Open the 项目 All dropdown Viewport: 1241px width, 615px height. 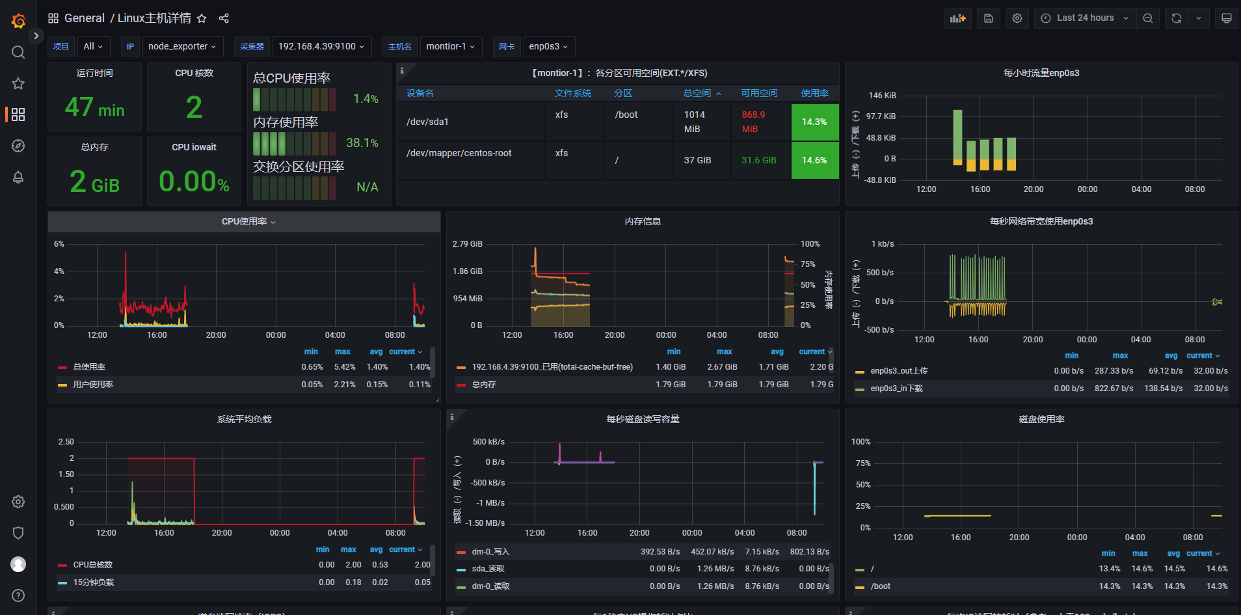pos(94,46)
